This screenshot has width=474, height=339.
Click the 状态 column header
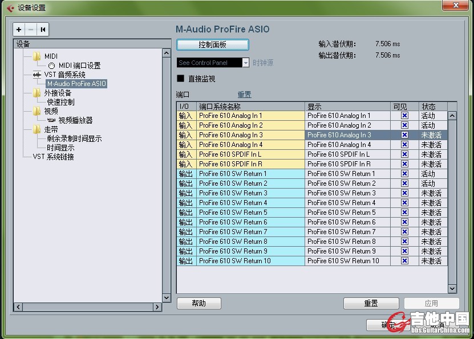[433, 107]
